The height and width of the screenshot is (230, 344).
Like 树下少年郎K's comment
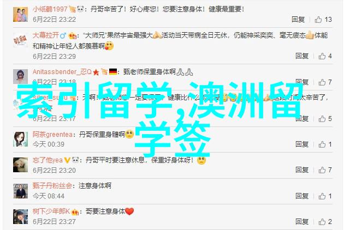(x=322, y=222)
